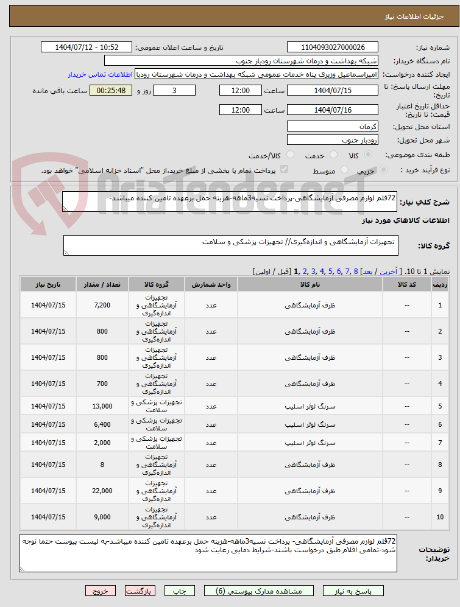Click the buyer organization name field
Viewport: 460px width, 607px height.
coord(241,61)
